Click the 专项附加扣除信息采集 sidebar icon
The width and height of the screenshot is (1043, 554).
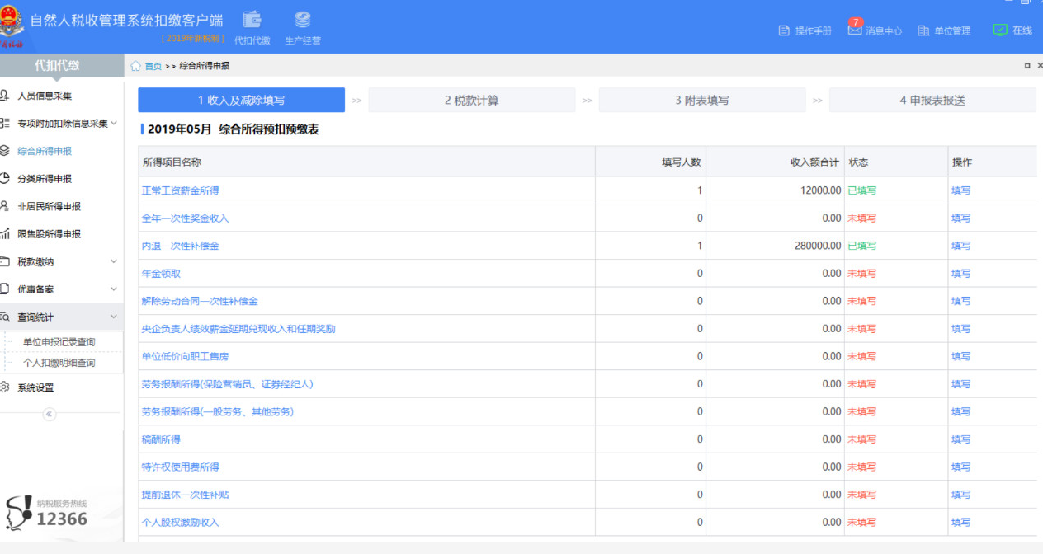pos(5,124)
